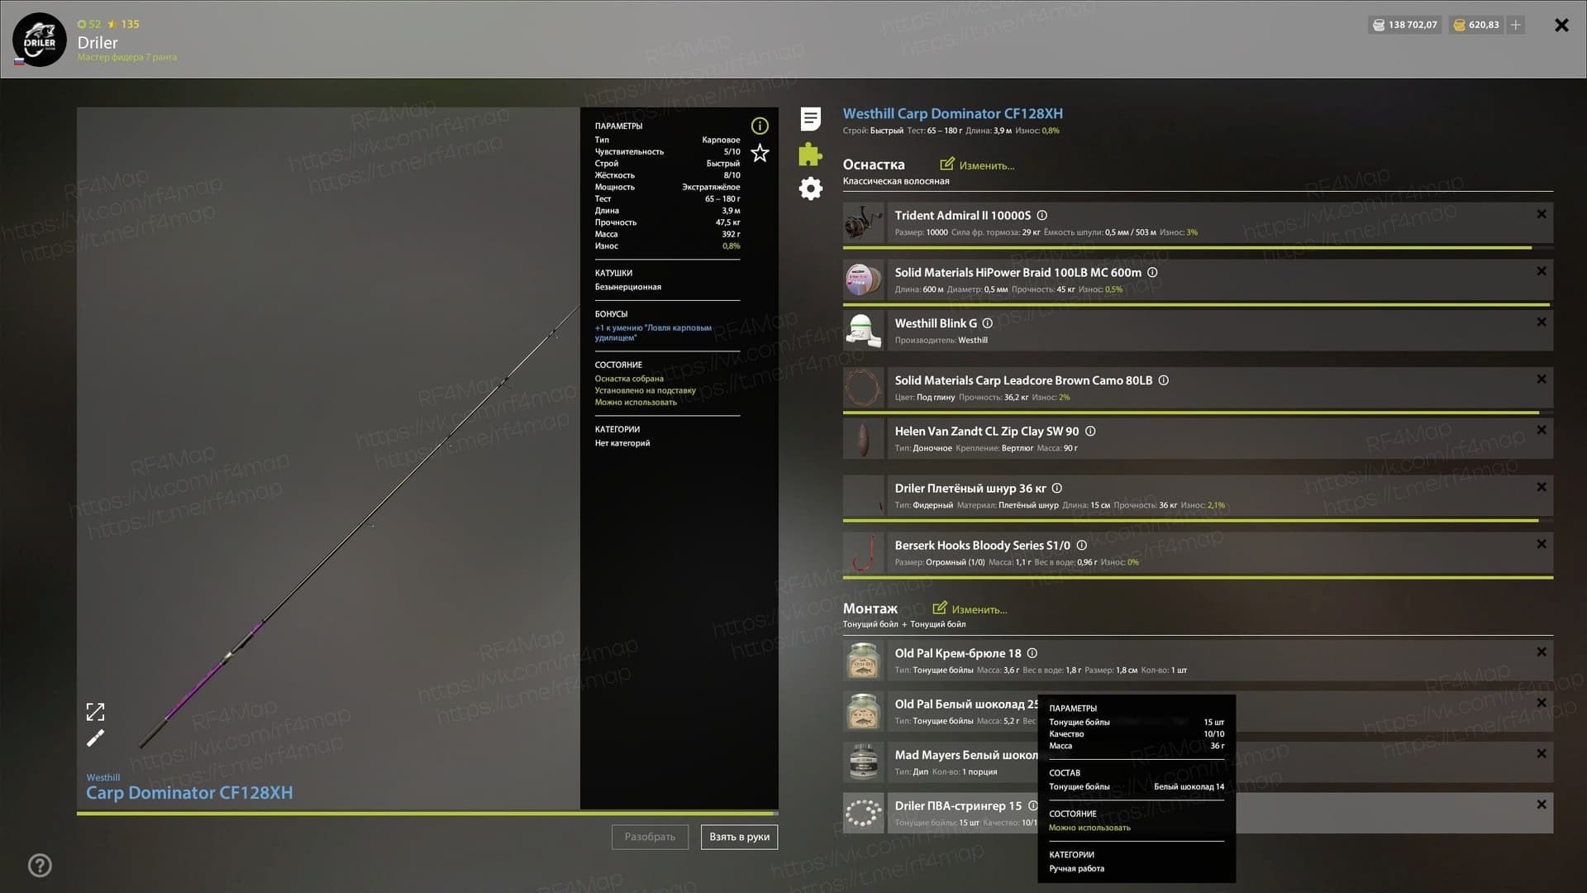
Task: Remove Westhill Blink G from rig
Action: (1542, 322)
